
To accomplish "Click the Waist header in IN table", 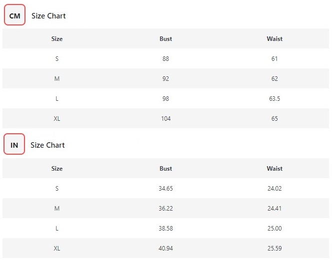I will point(274,169).
